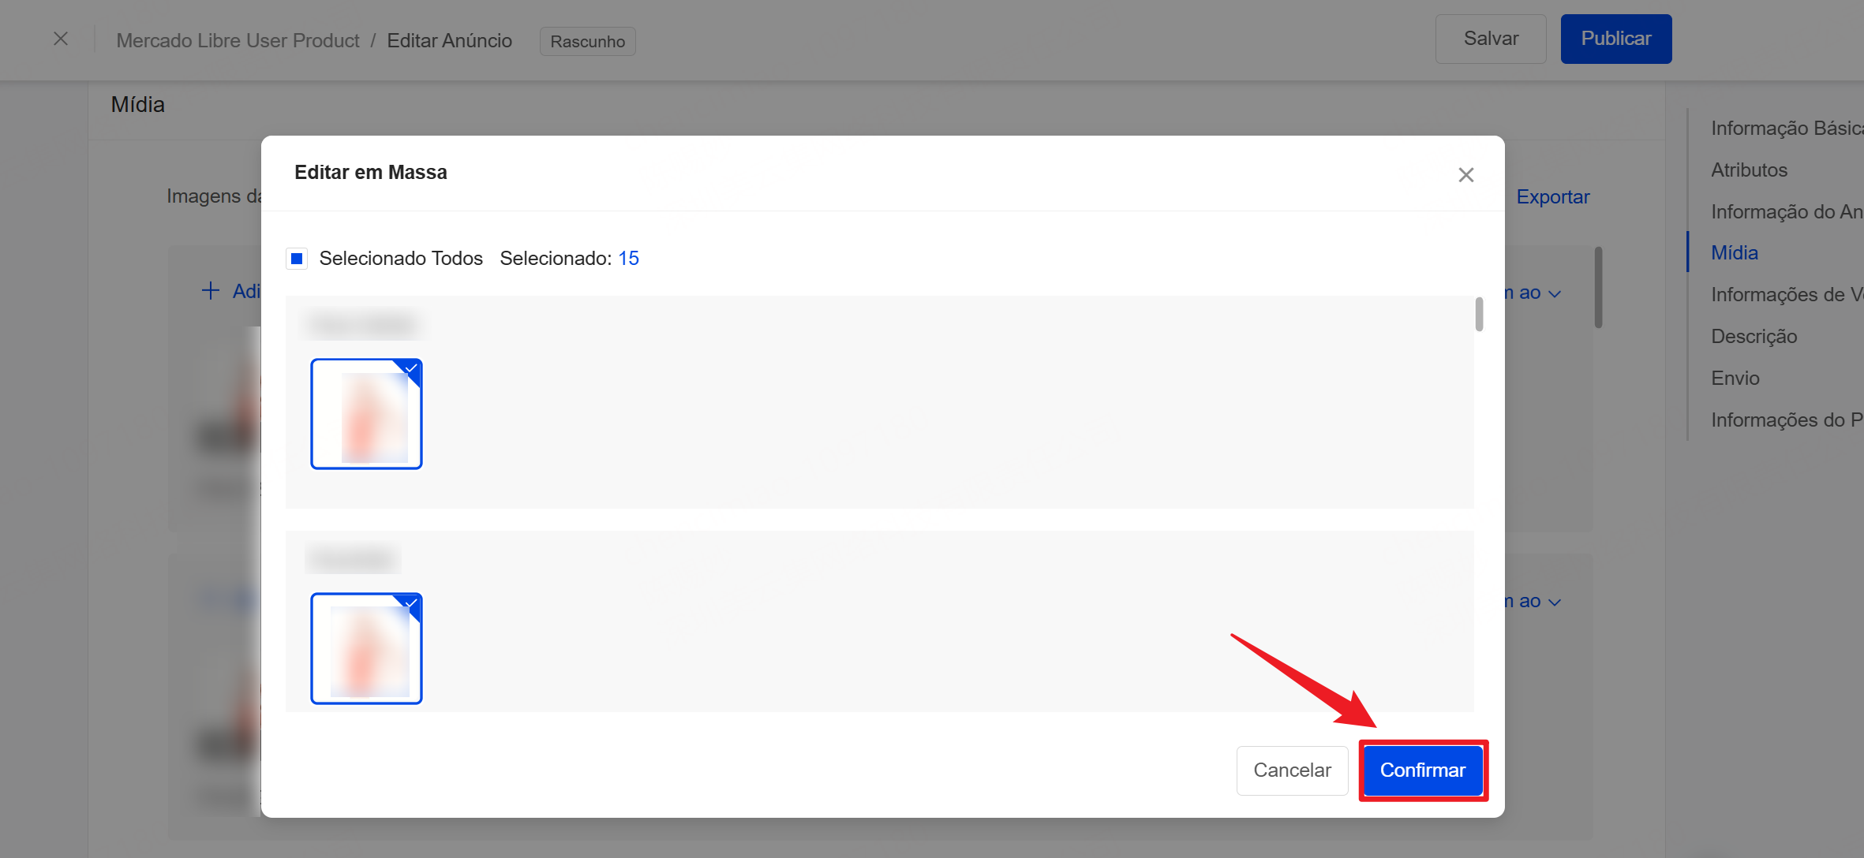
Task: Deselect the first selected image thumbnail
Action: click(x=366, y=415)
